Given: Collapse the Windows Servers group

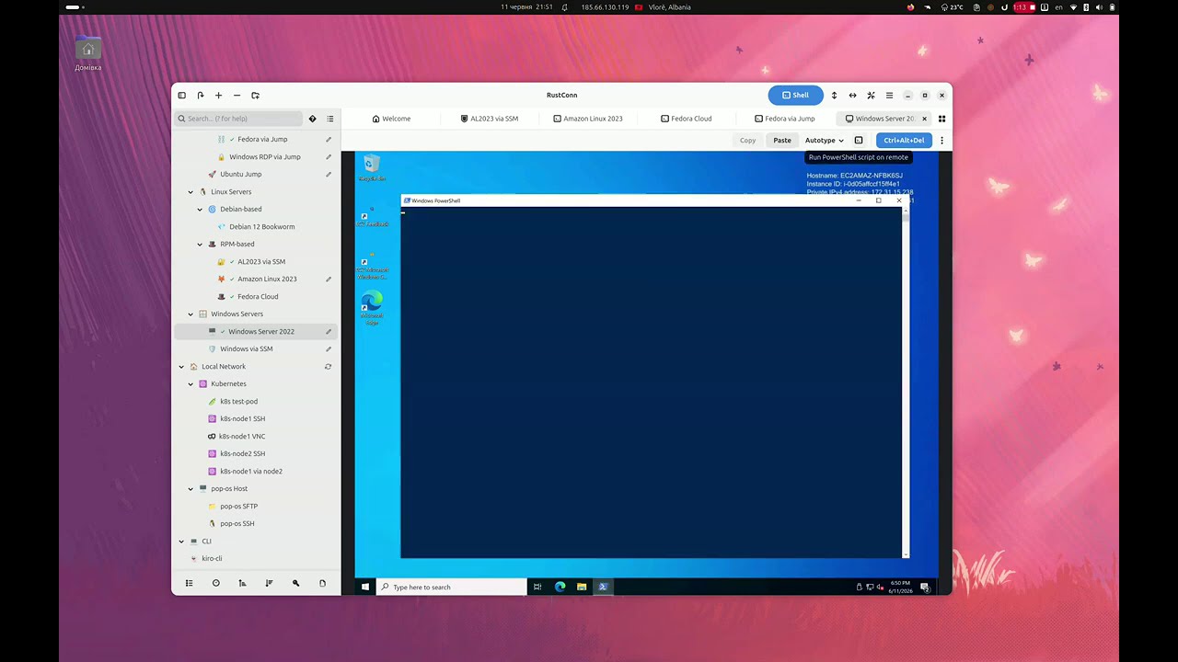Looking at the screenshot, I should click(x=191, y=314).
